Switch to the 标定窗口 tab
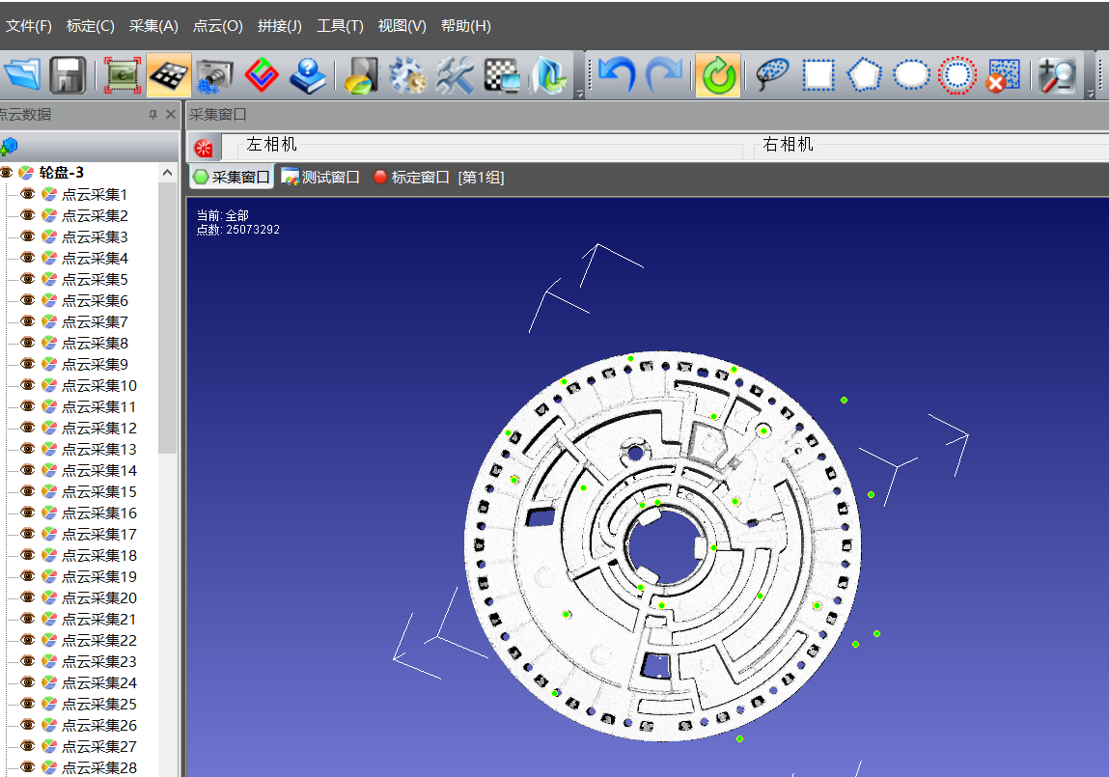Image resolution: width=1109 pixels, height=777 pixels. point(411,177)
